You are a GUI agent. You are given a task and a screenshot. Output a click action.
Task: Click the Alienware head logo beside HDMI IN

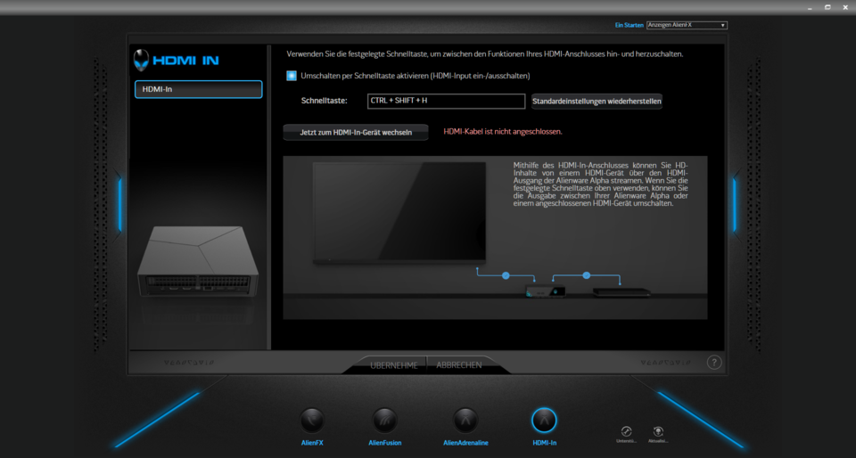(x=142, y=60)
